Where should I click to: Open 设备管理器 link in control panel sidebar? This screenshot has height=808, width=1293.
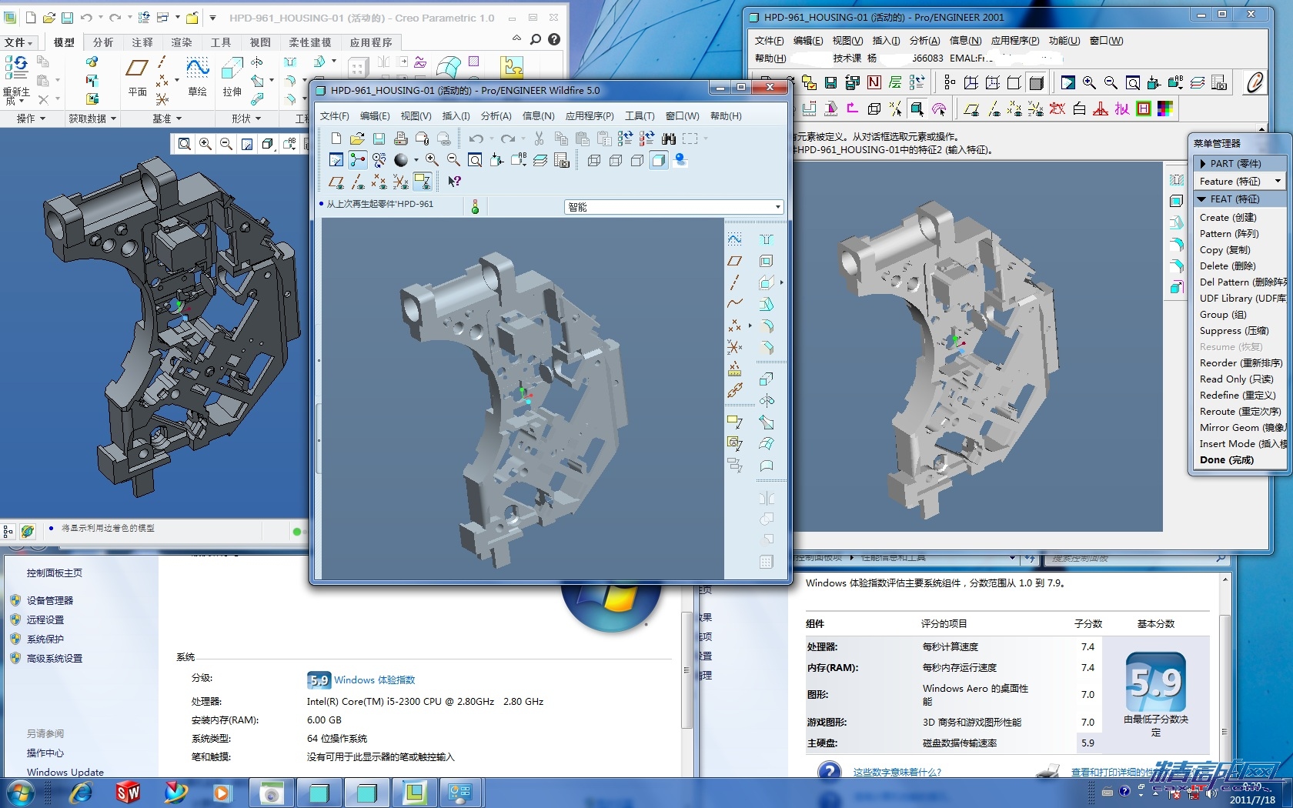tap(50, 600)
